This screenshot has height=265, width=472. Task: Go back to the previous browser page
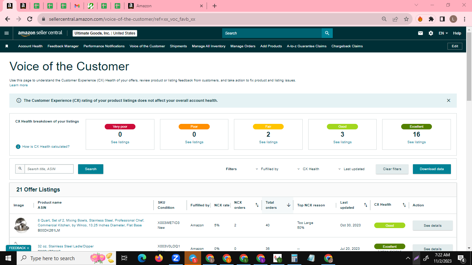coord(8,19)
